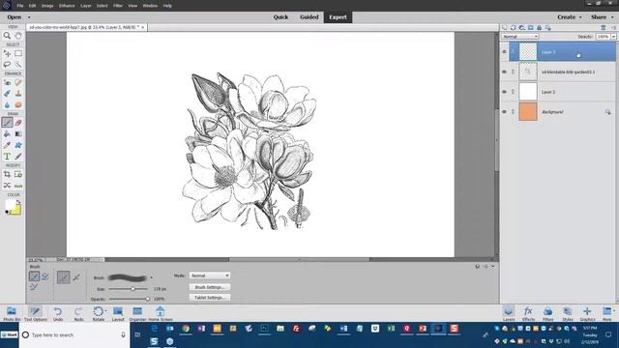Select the Content-Aware Move tool
Screen dimensions: 619x348
7,185
